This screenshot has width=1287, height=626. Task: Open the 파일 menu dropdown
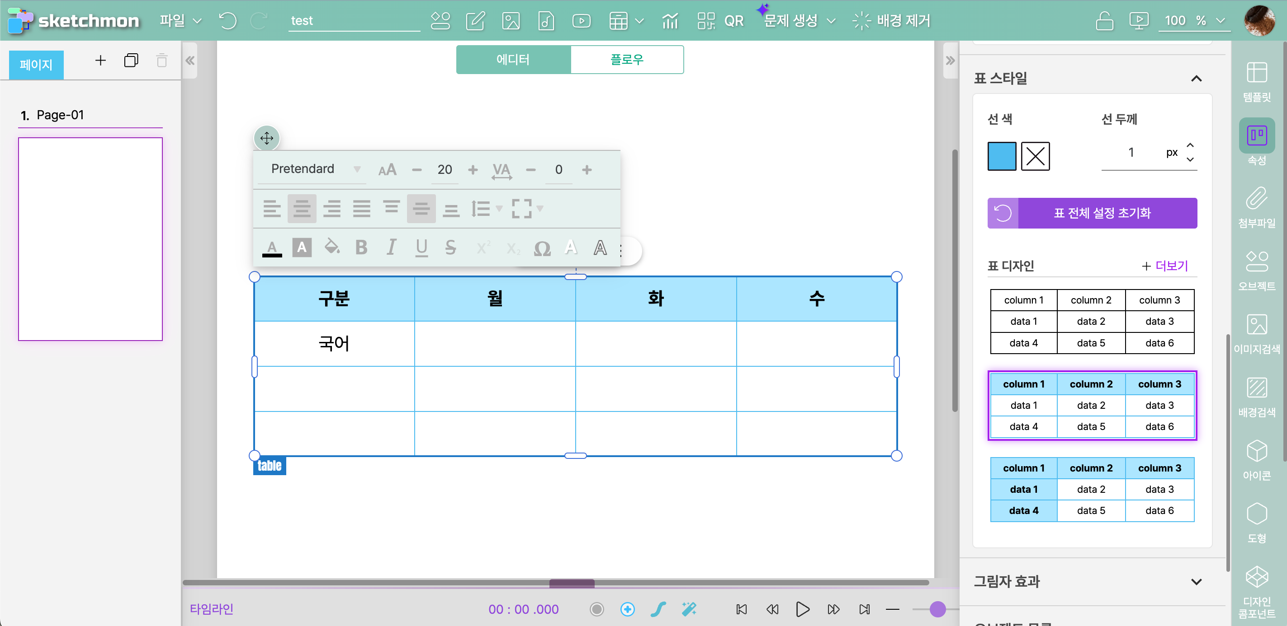[x=180, y=20]
